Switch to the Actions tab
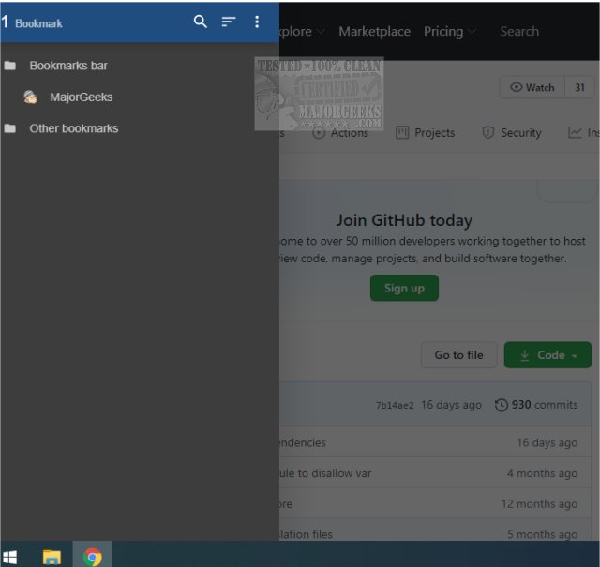Viewport: 600px width, 567px height. click(x=340, y=133)
